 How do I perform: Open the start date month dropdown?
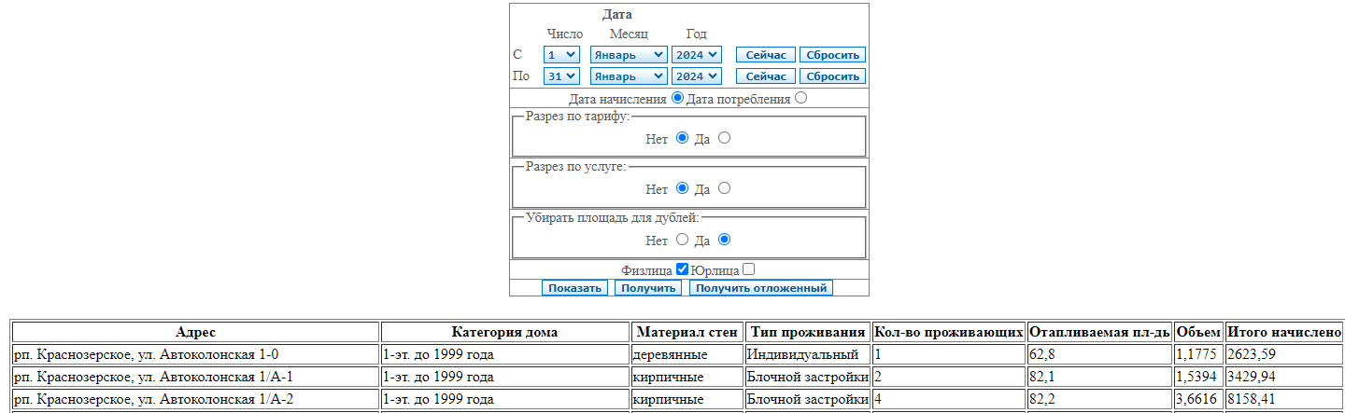click(x=629, y=55)
